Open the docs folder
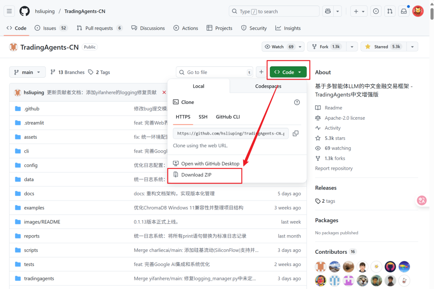The image size is (434, 289). [x=29, y=194]
